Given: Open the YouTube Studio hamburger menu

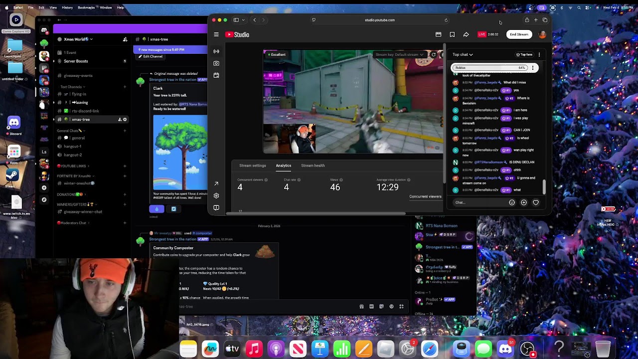Looking at the screenshot, I should [x=216, y=34].
